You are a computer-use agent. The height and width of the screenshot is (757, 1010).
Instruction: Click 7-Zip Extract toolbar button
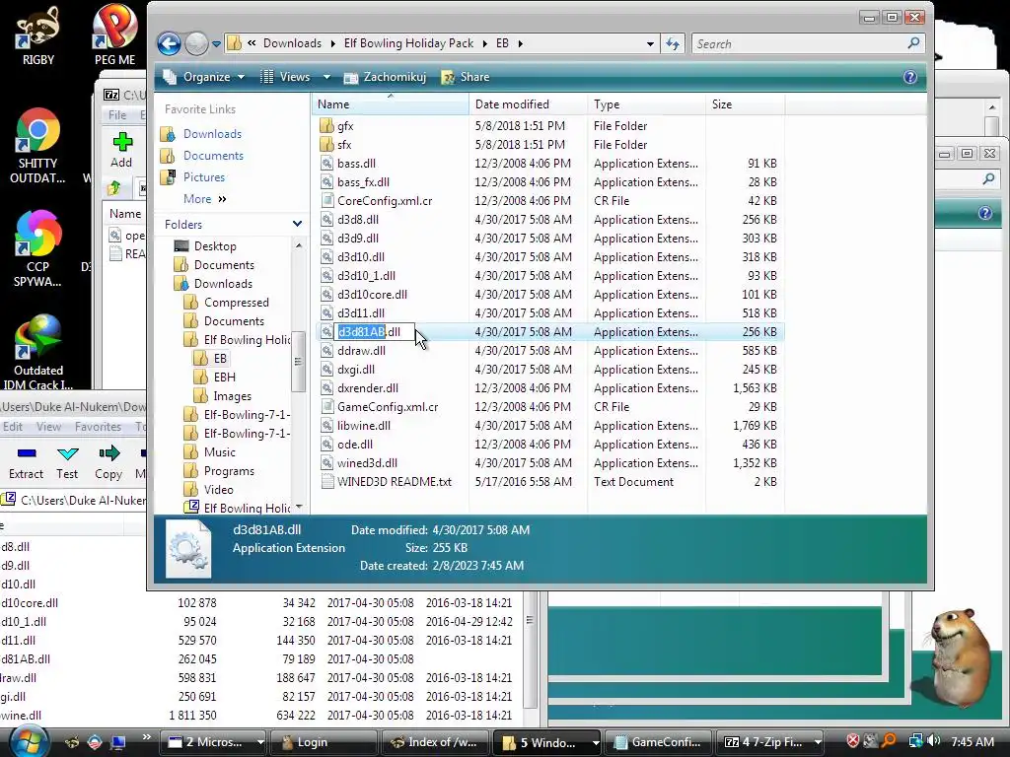(26, 462)
